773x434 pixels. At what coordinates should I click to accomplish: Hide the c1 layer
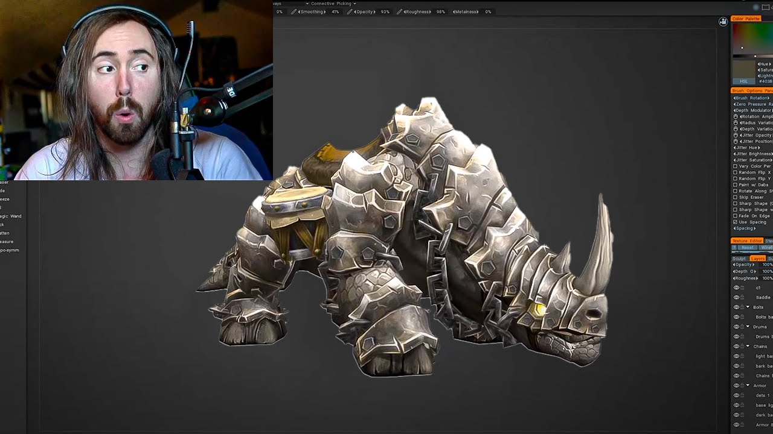(736, 288)
